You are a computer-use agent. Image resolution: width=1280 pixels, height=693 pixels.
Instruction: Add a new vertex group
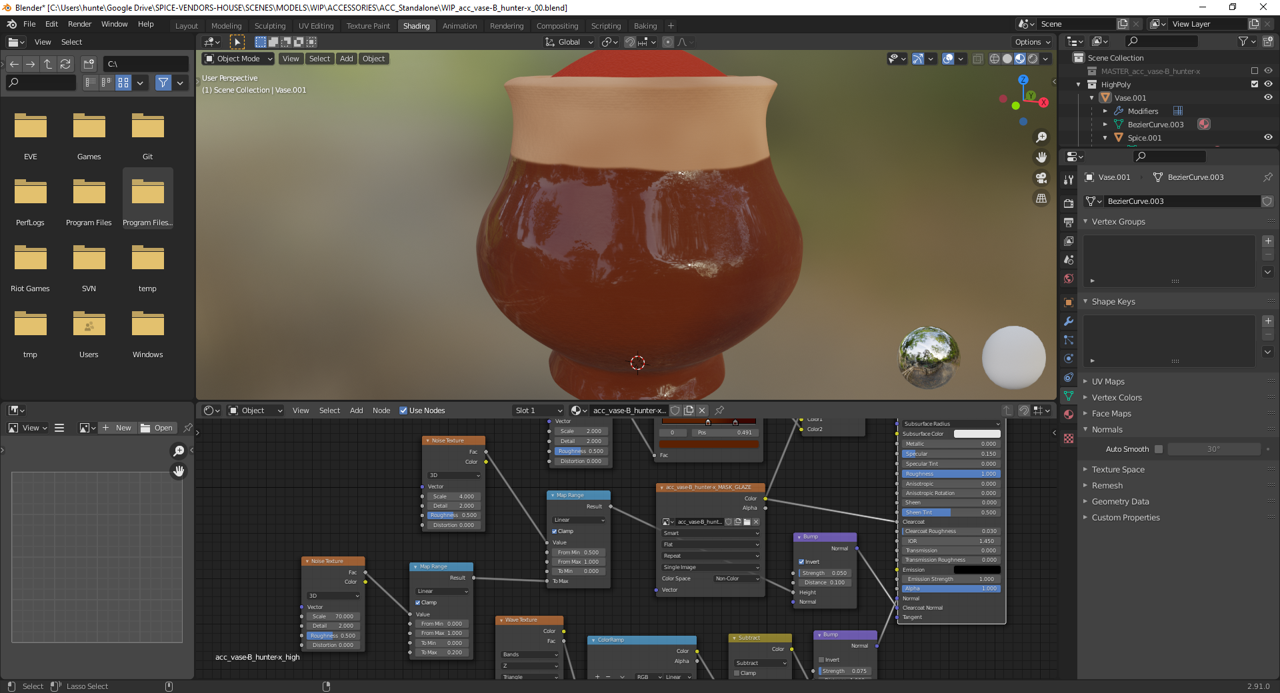1268,241
